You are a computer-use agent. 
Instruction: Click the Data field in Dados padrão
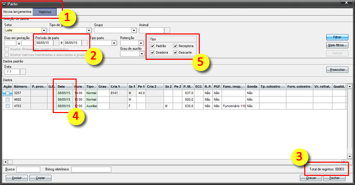[12, 71]
